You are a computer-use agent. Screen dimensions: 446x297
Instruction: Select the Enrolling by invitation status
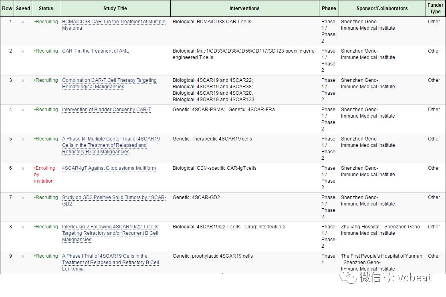point(44,175)
